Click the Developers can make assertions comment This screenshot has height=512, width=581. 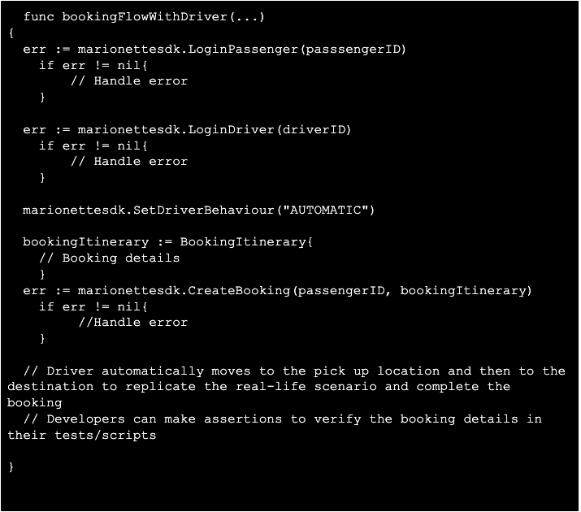[x=275, y=427]
